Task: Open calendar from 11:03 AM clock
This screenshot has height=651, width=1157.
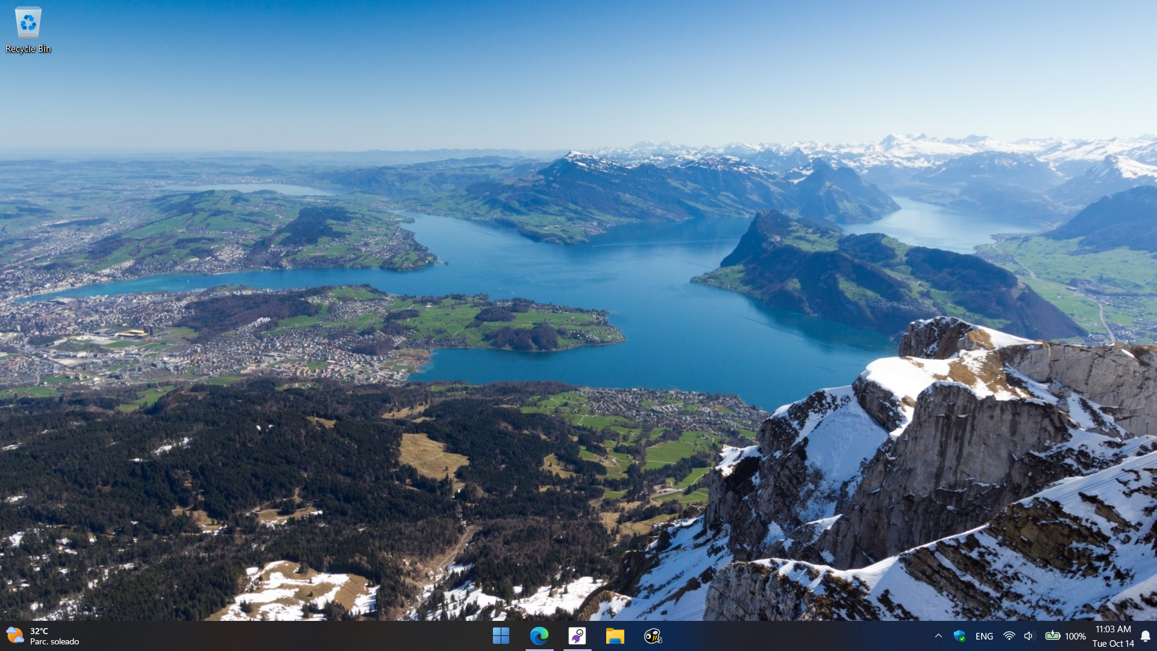Action: click(1113, 629)
